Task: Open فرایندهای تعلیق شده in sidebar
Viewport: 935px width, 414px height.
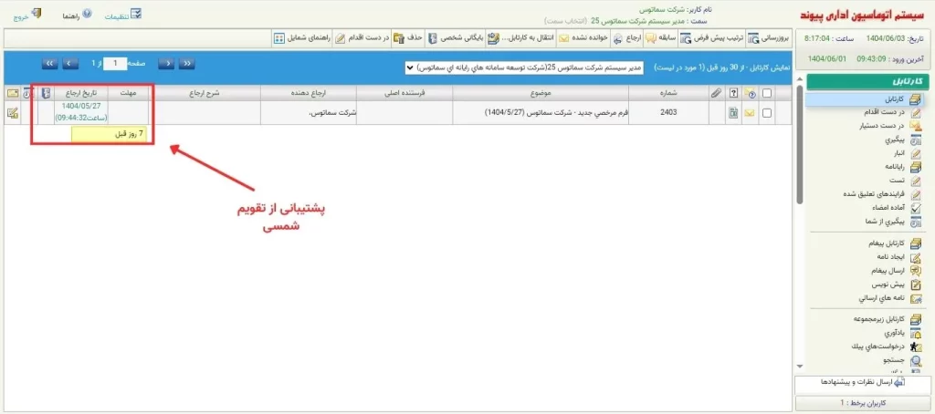Action: click(x=882, y=194)
